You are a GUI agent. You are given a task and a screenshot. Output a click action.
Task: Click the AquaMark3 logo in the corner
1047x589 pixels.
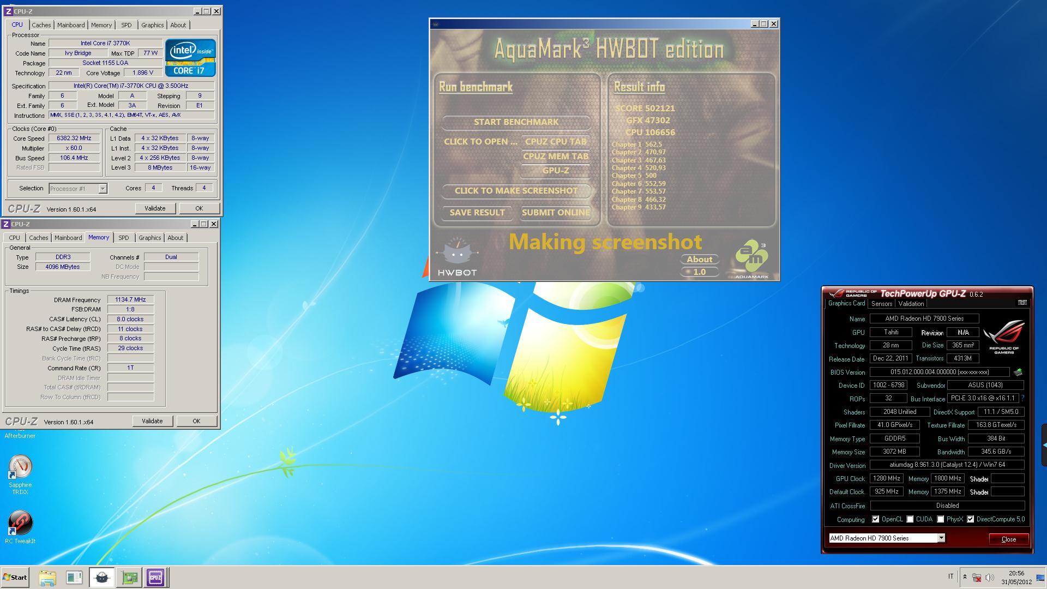pyautogui.click(x=751, y=259)
